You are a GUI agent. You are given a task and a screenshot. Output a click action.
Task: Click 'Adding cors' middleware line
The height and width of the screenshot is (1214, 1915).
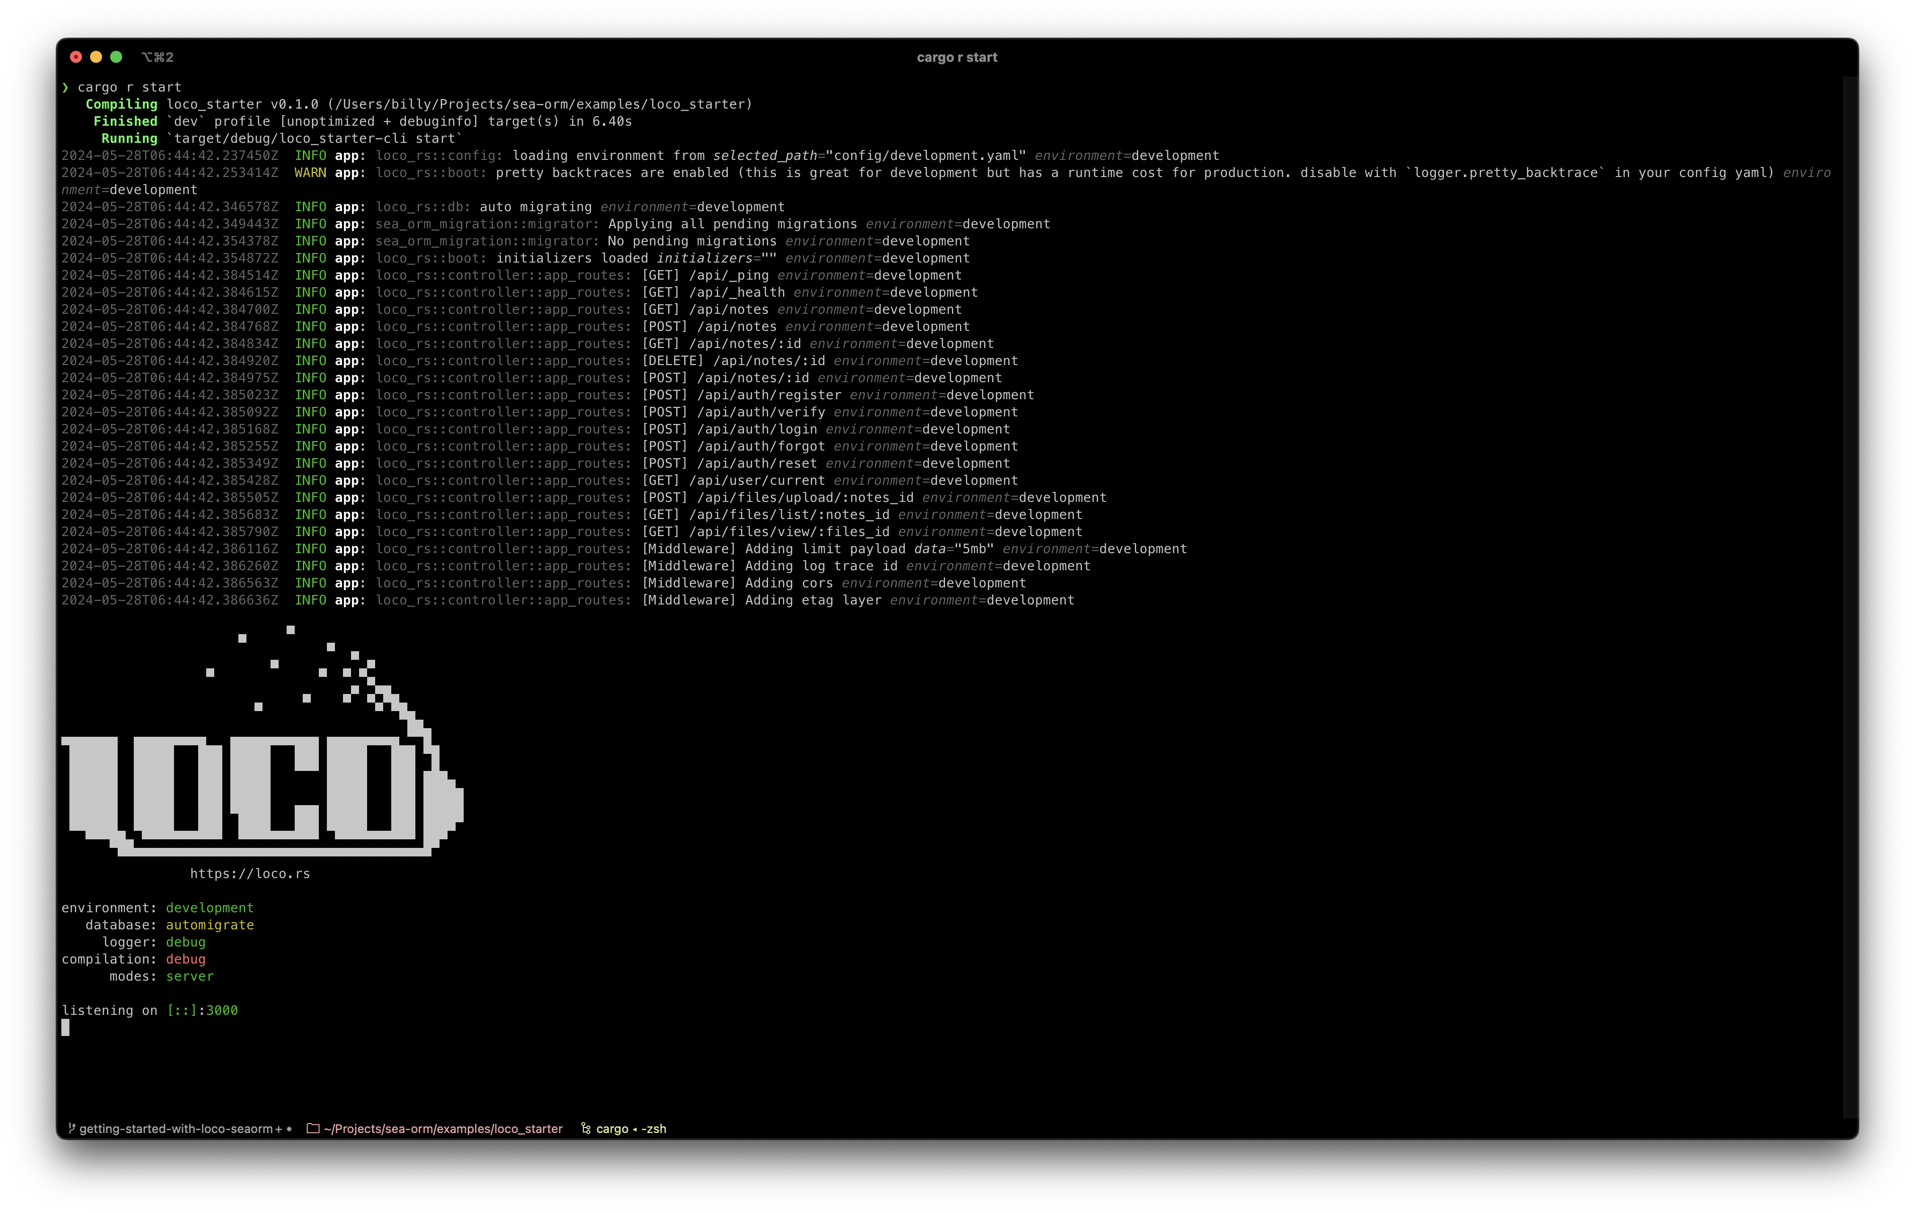tap(737, 583)
